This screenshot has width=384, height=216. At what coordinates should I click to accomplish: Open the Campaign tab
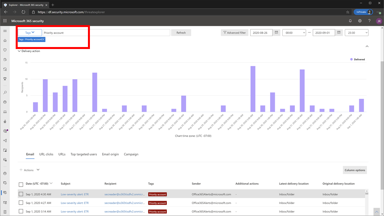pos(131,154)
